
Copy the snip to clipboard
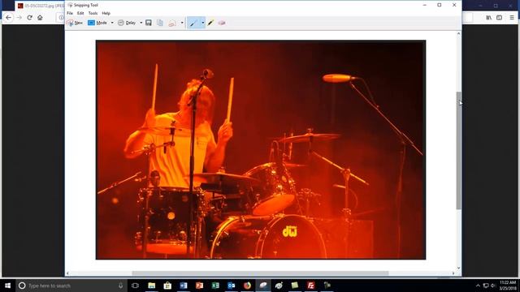[160, 23]
